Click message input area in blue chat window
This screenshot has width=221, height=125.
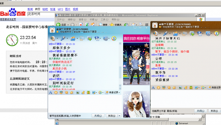click(85, 104)
